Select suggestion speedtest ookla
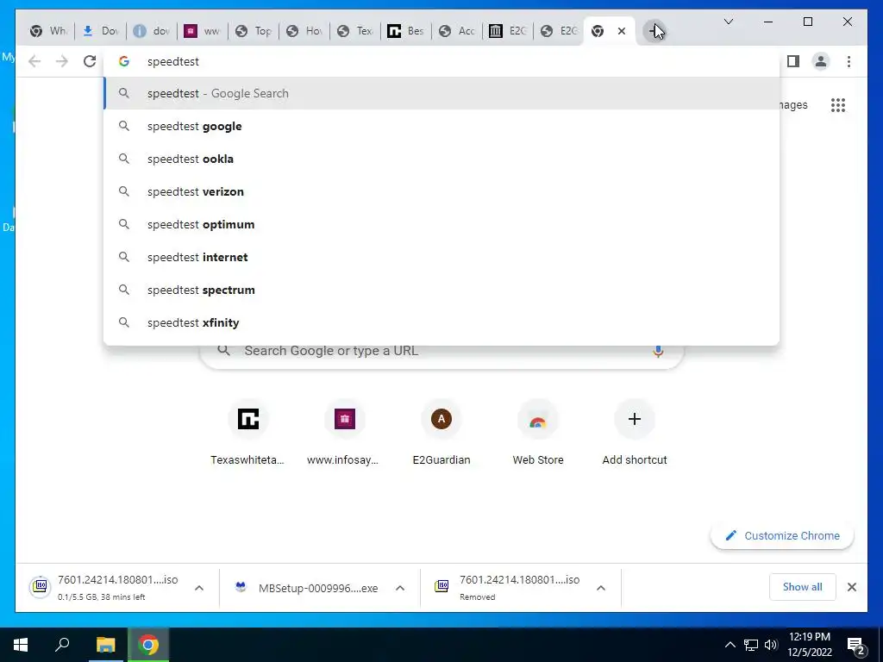Image resolution: width=883 pixels, height=662 pixels. pyautogui.click(x=441, y=159)
